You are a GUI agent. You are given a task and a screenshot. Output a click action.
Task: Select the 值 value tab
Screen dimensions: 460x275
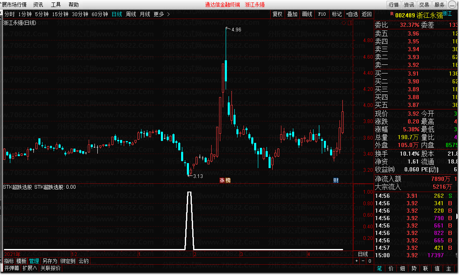(x=437, y=268)
